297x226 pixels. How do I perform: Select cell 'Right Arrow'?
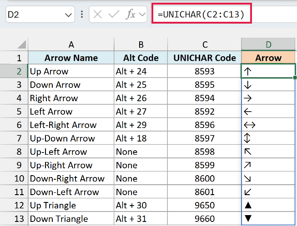point(71,98)
